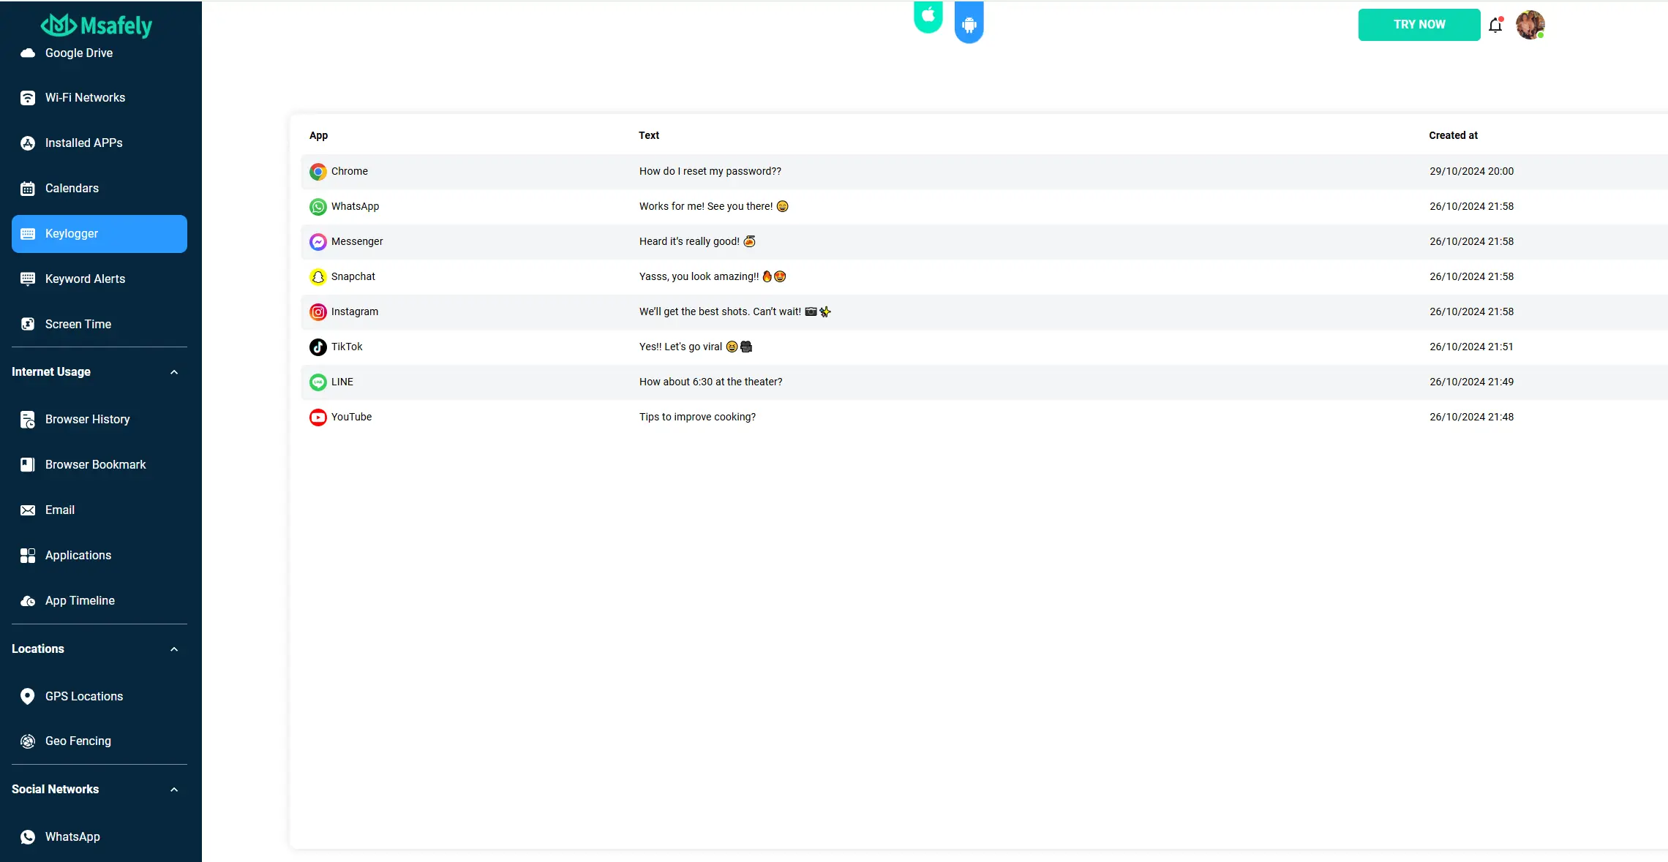This screenshot has width=1668, height=862.
Task: Click the Installed APPs icon
Action: point(28,143)
